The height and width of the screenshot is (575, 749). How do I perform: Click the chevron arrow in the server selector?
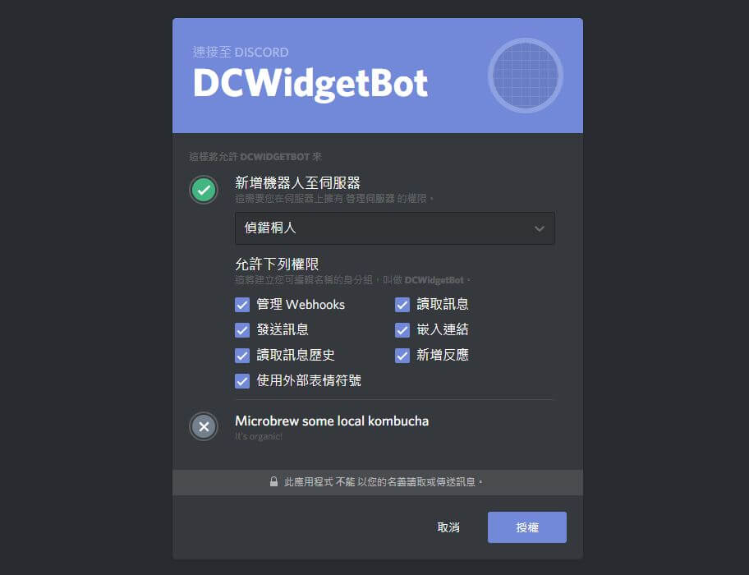pos(540,228)
